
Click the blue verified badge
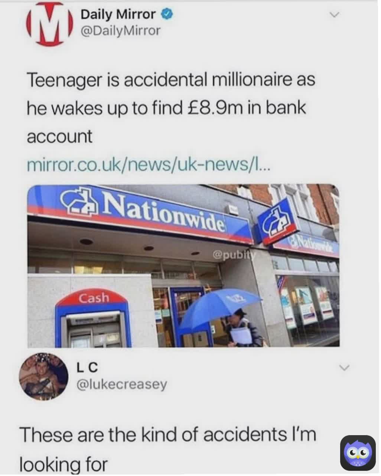[167, 14]
